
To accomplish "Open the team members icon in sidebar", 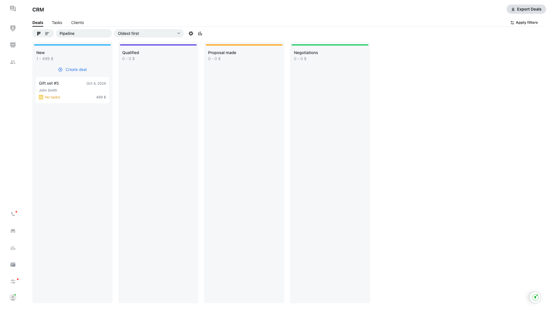I will (13, 62).
